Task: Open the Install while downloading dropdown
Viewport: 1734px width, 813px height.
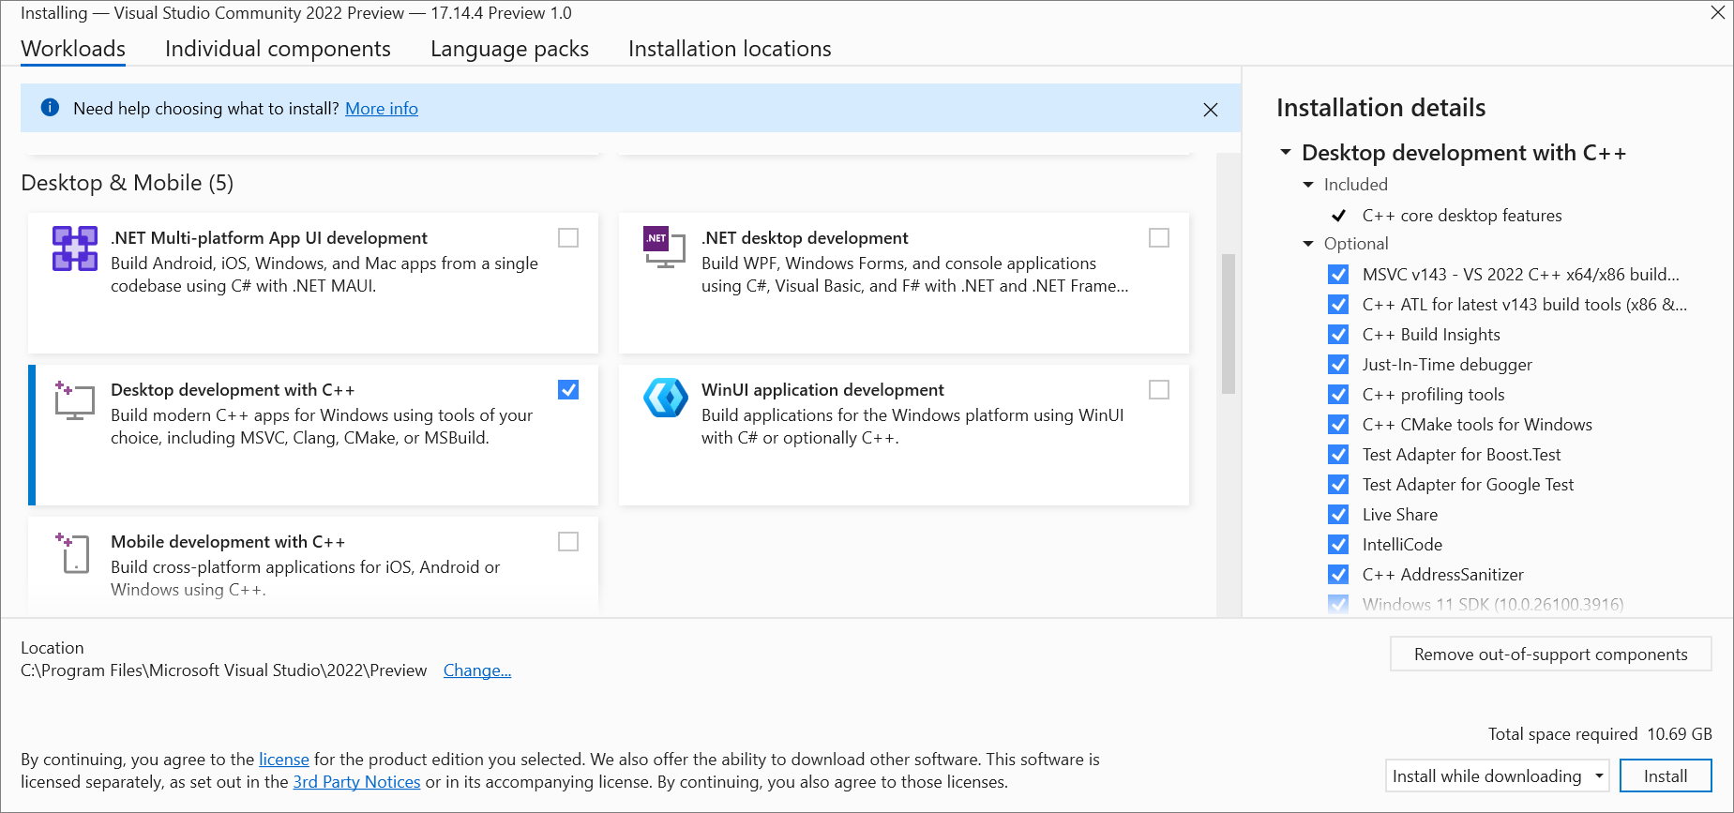Action: [1497, 776]
